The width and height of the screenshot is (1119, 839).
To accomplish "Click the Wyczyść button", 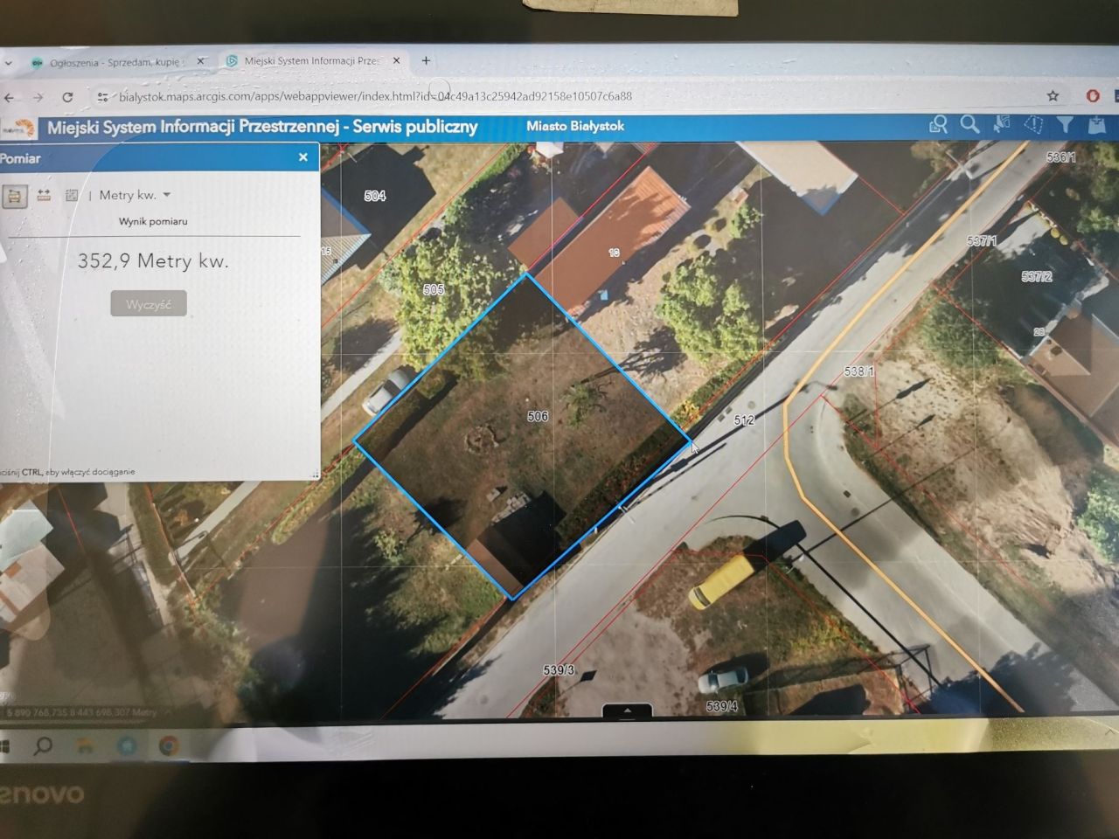I will tap(149, 304).
